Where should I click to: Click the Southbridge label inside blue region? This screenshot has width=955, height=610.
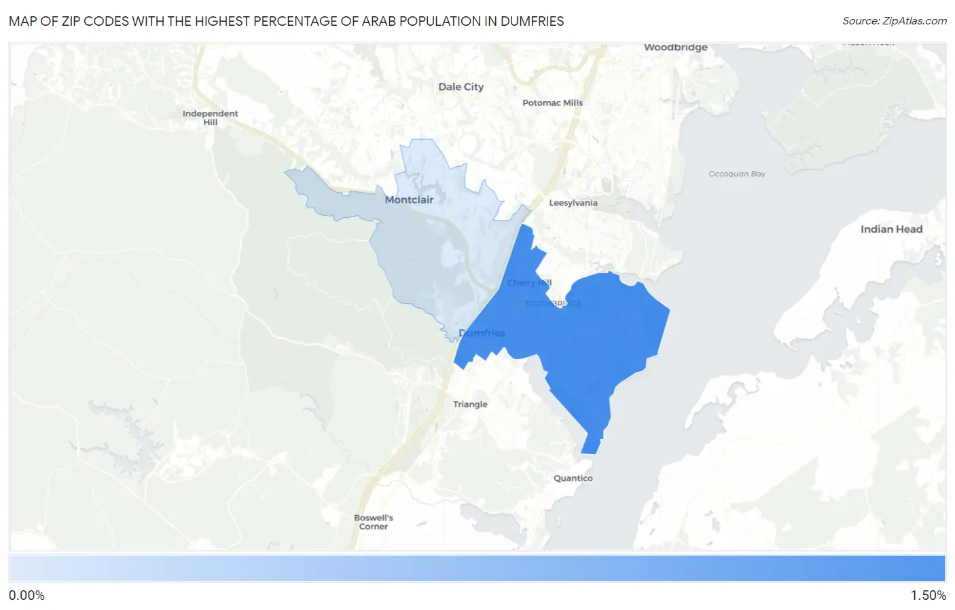coord(553,304)
